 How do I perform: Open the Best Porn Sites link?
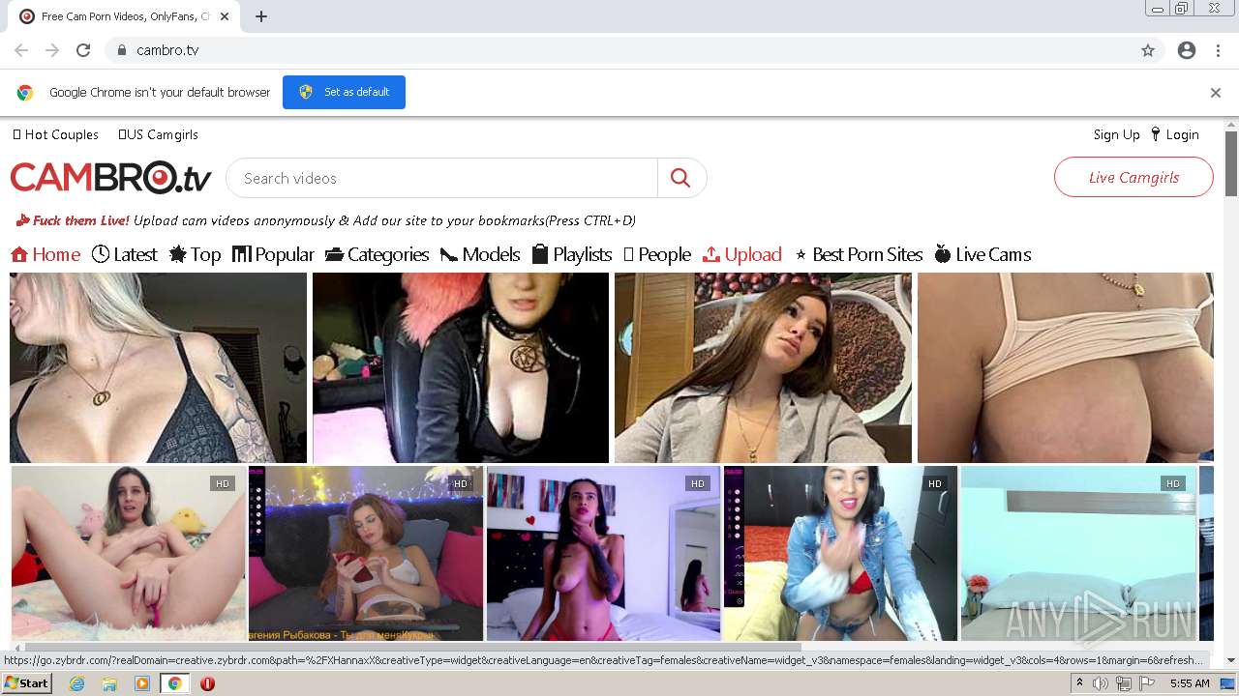coord(859,254)
